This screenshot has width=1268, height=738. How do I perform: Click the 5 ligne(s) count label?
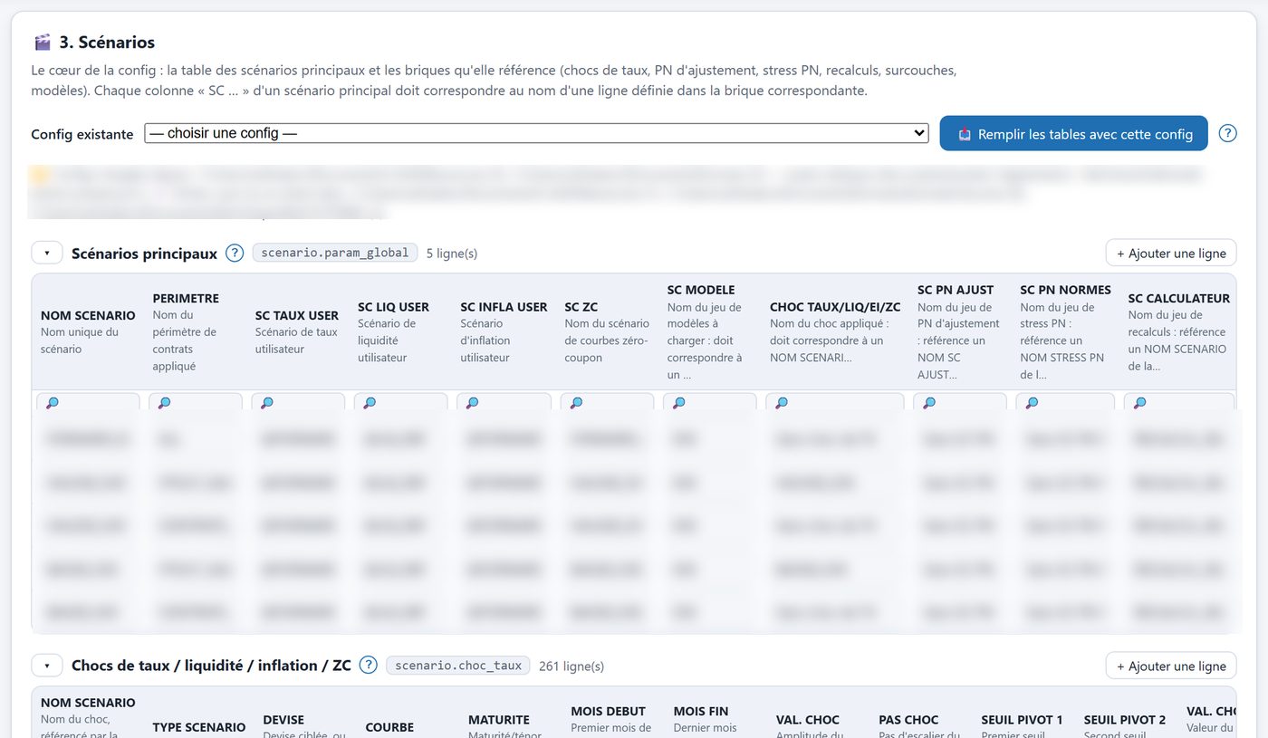(x=452, y=254)
